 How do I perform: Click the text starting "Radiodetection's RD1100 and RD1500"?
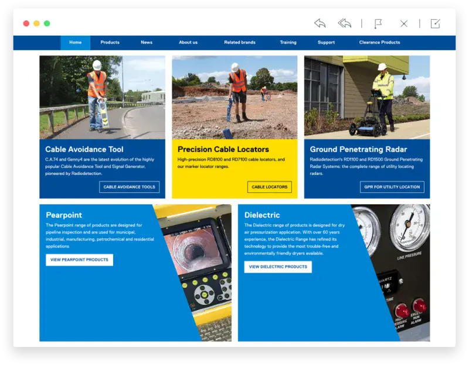(366, 167)
